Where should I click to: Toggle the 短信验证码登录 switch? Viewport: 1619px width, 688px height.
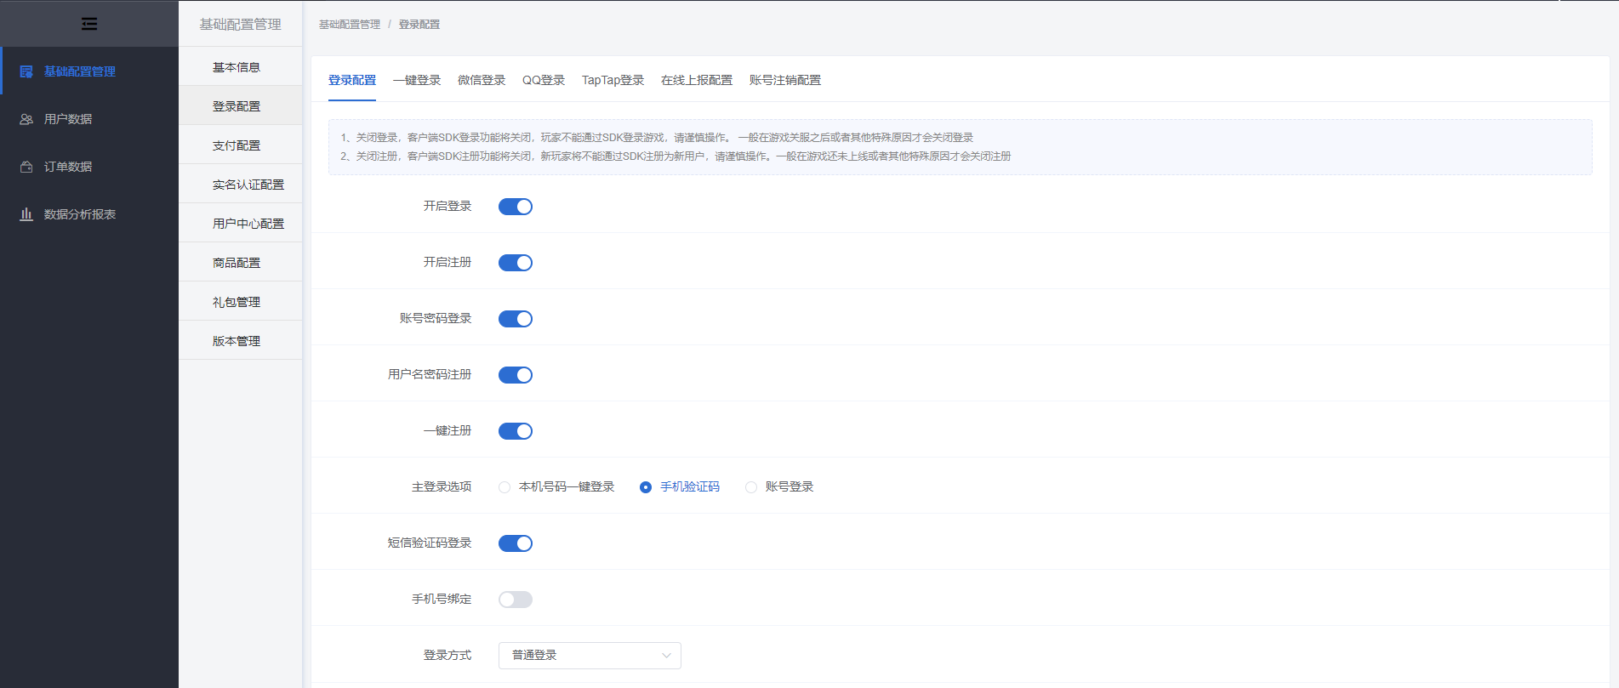[x=516, y=543]
